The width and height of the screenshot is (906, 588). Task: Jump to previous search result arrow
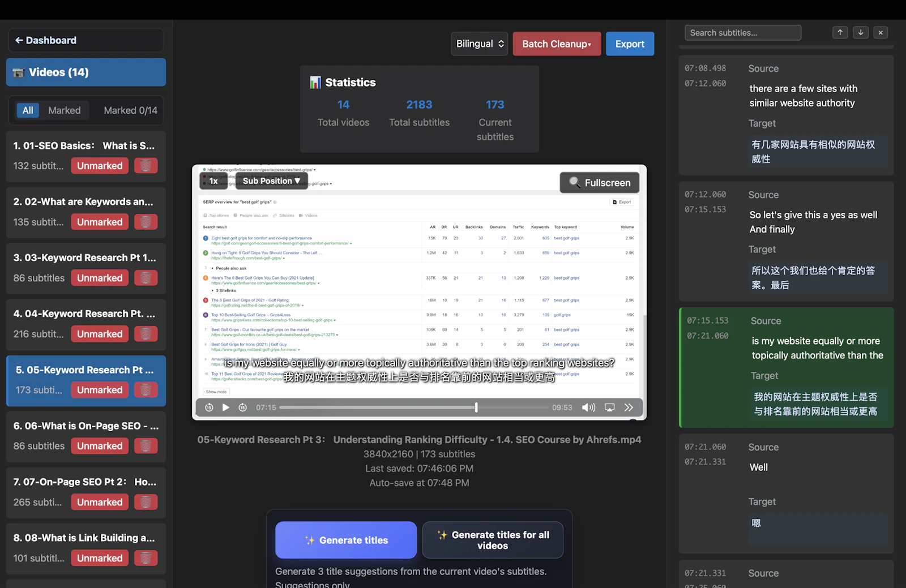click(840, 32)
